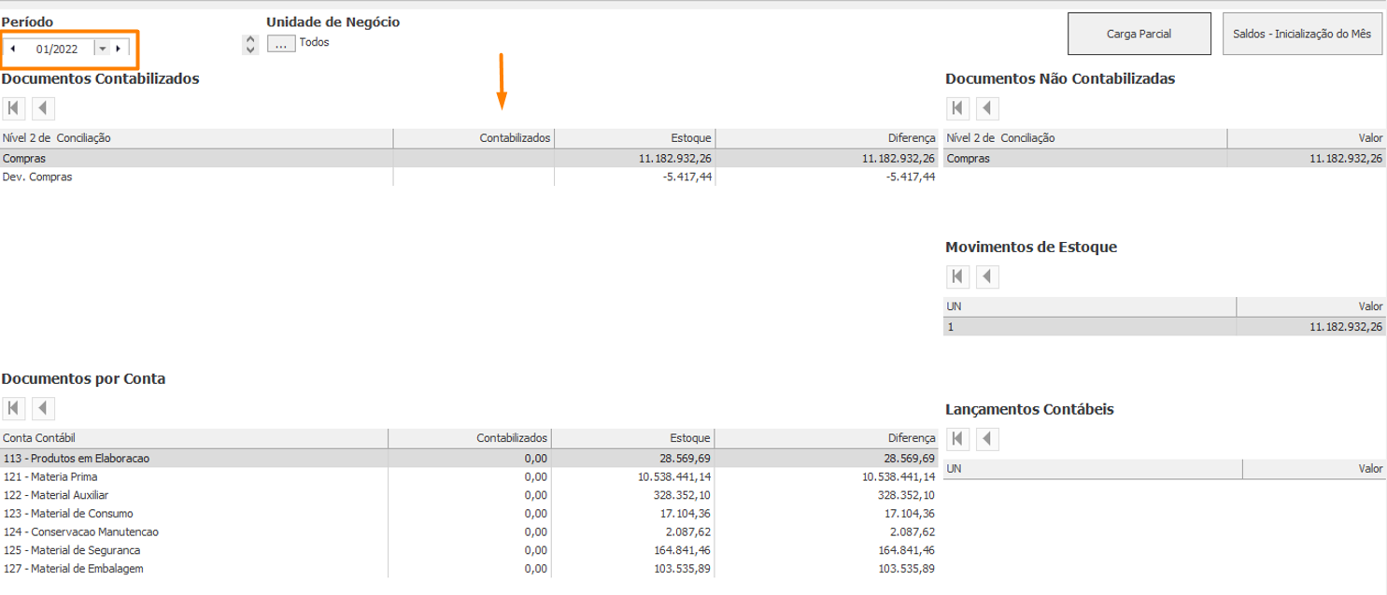Open Unidade de Negócio lookup (...) button
This screenshot has width=1387, height=595.
click(281, 43)
